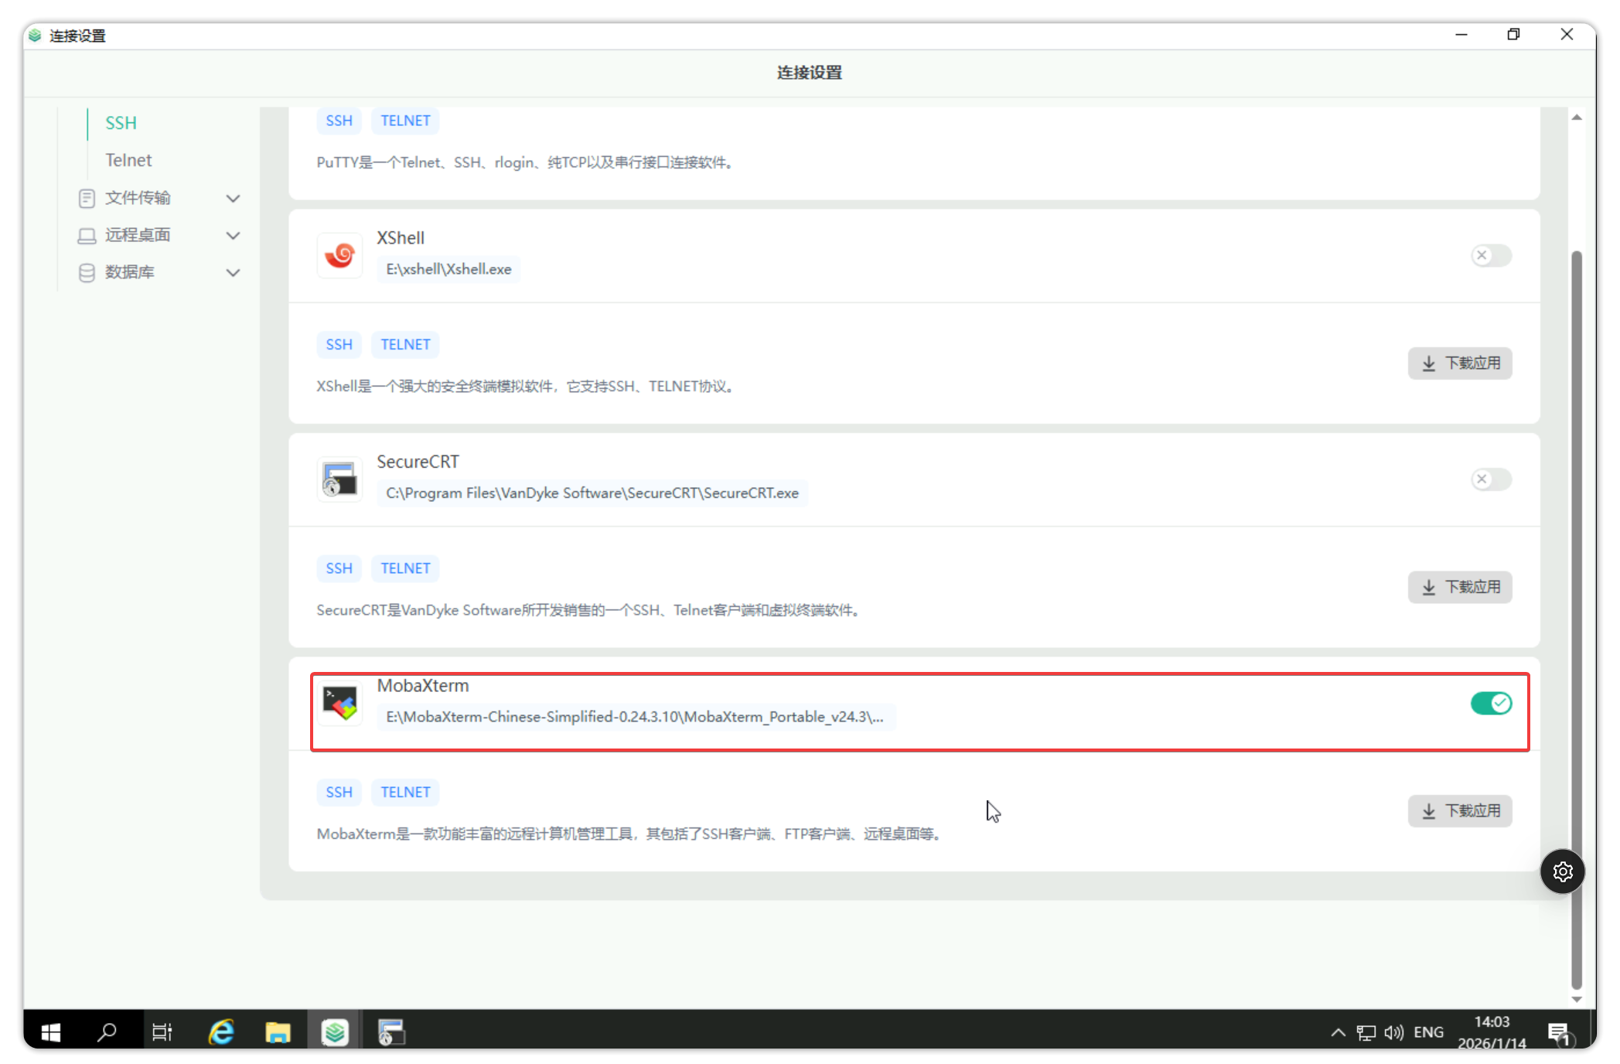Click 下载应用 button for MobaXterm
Screen dimensions: 1620x1064
[x=1459, y=811]
